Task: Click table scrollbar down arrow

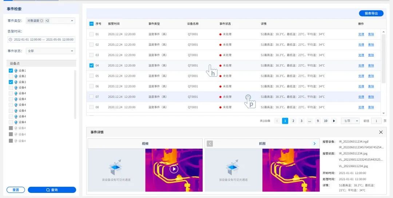Action: click(383, 114)
